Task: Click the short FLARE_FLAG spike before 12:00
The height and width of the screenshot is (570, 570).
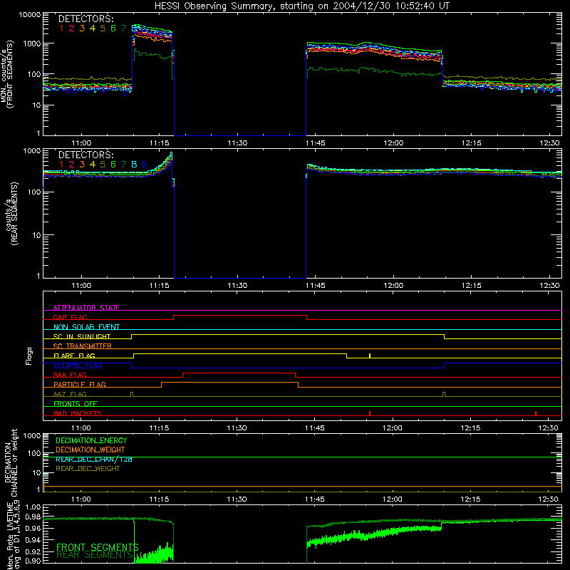Action: click(x=370, y=356)
